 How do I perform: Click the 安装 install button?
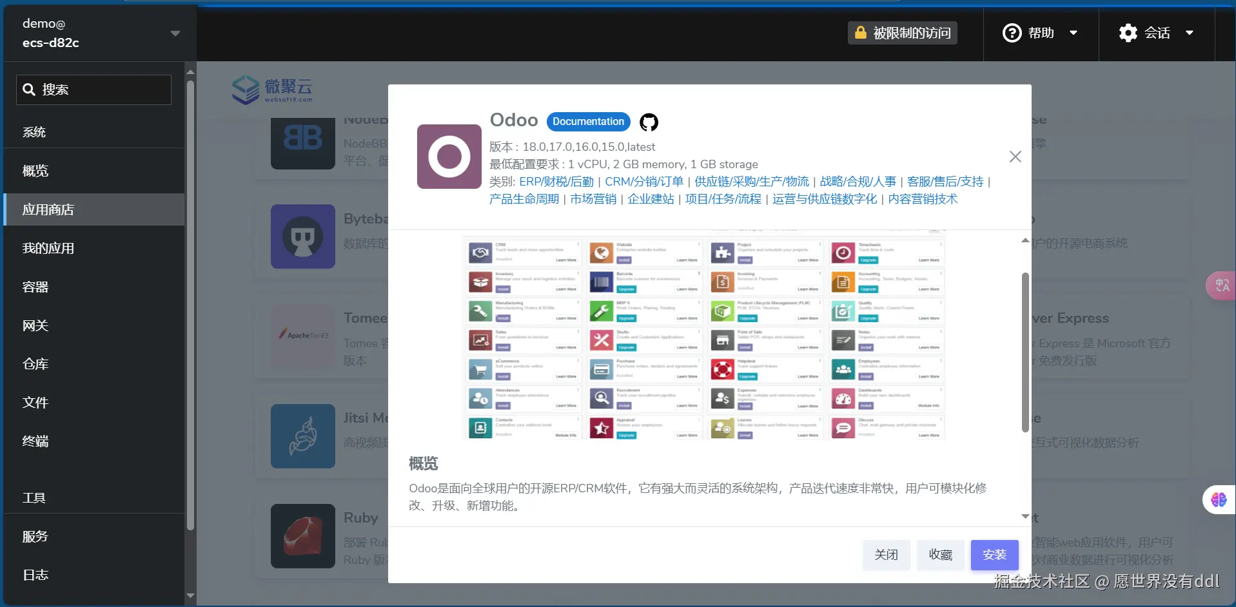coord(993,555)
